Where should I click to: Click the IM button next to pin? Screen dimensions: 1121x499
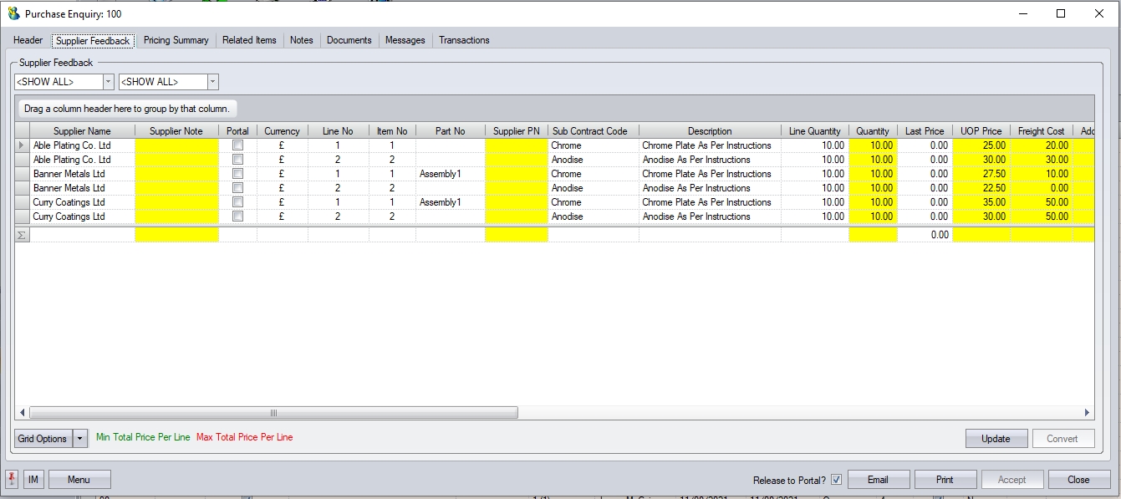pos(33,479)
